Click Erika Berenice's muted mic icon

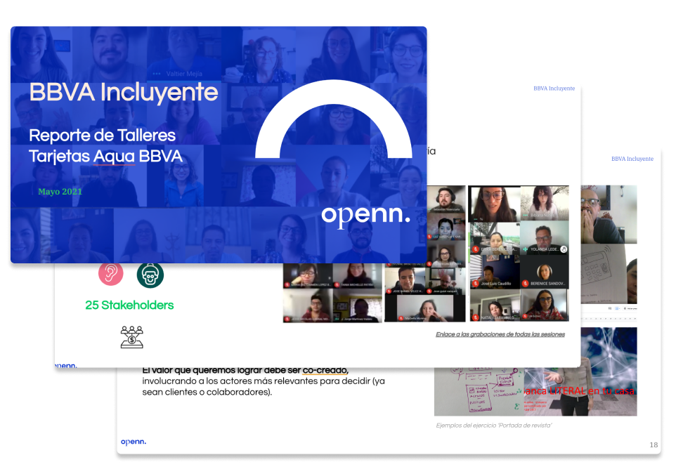click(x=476, y=249)
